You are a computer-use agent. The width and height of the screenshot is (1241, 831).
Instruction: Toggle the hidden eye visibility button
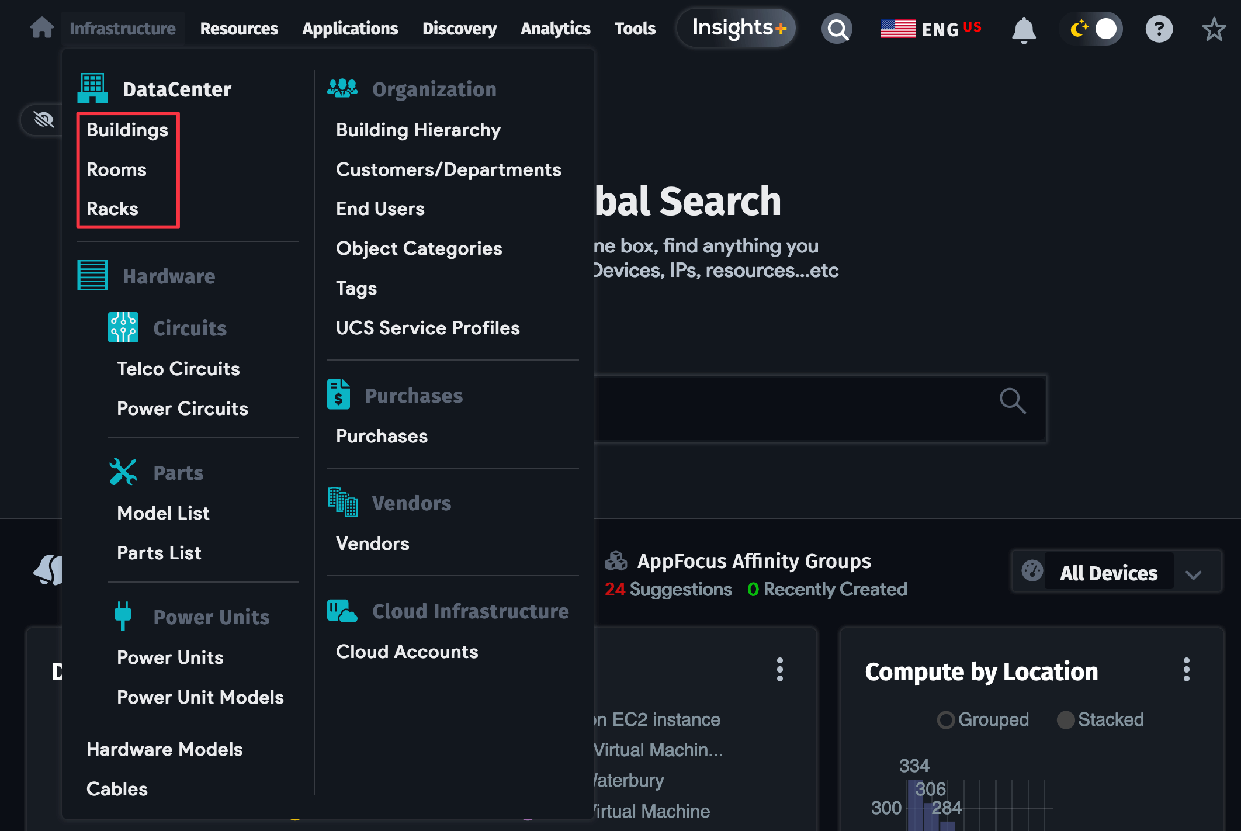pos(44,120)
